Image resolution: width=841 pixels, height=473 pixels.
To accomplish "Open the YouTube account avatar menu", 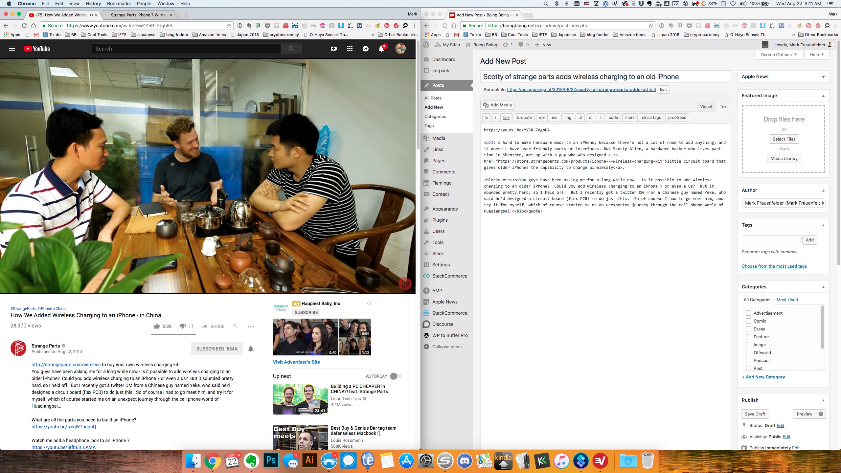I will pos(400,49).
